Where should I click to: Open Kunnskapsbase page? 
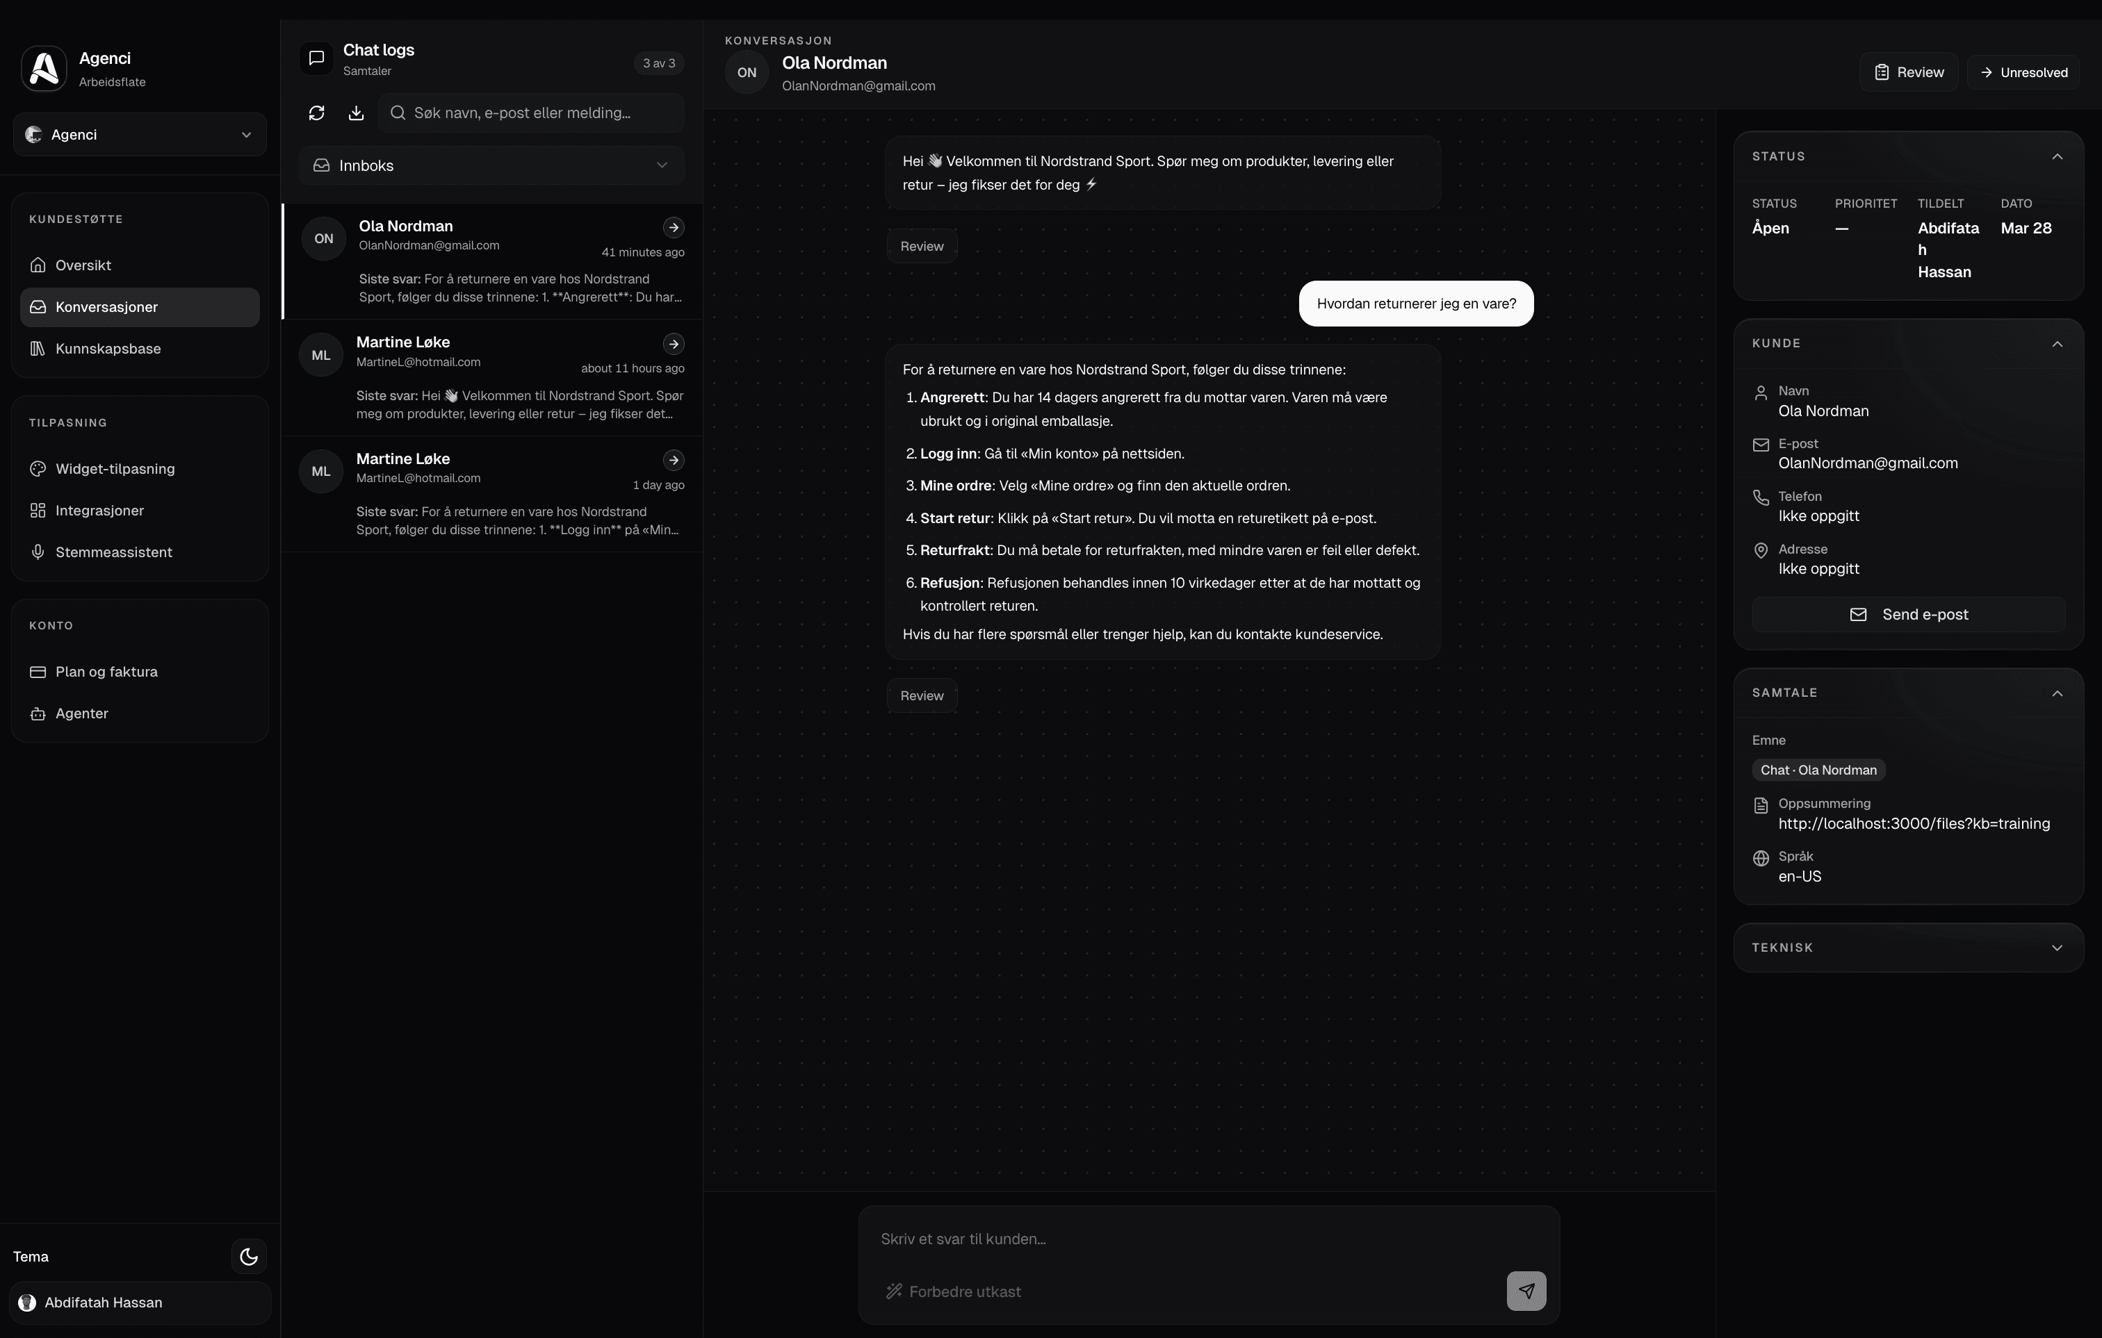pyautogui.click(x=140, y=349)
